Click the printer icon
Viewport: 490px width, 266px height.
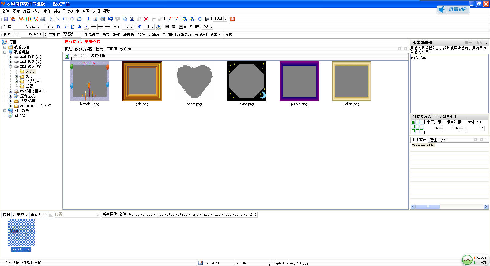tap(43, 19)
